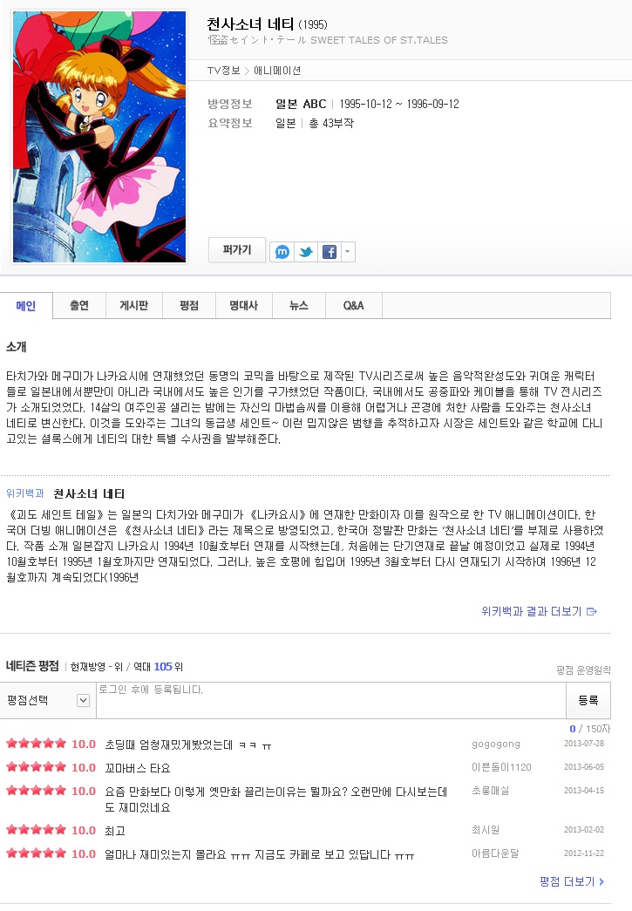Open the 평점선택 rating dropdown

(x=48, y=700)
